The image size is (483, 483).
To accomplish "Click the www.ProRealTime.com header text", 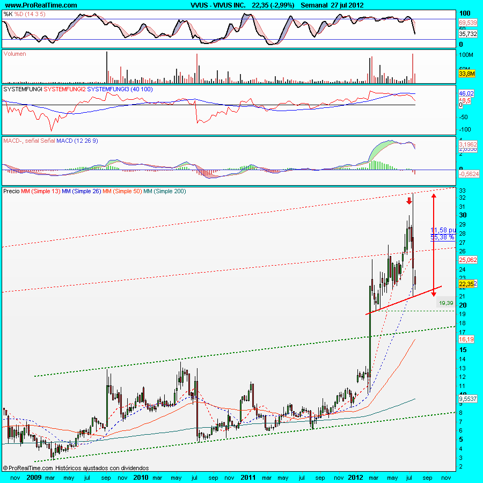I will coord(41,5).
